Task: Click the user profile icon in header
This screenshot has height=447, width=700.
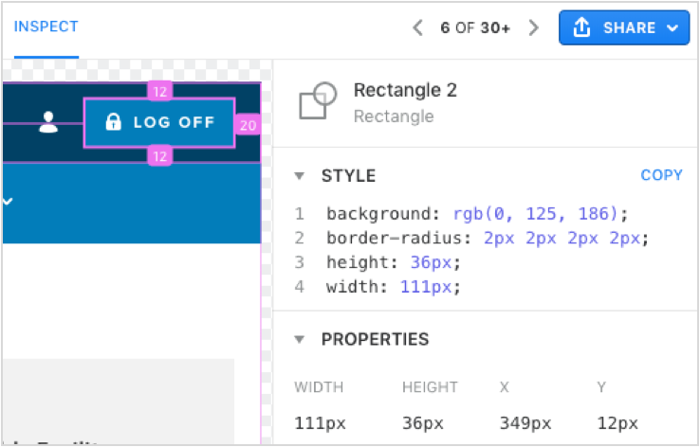Action: click(x=48, y=122)
